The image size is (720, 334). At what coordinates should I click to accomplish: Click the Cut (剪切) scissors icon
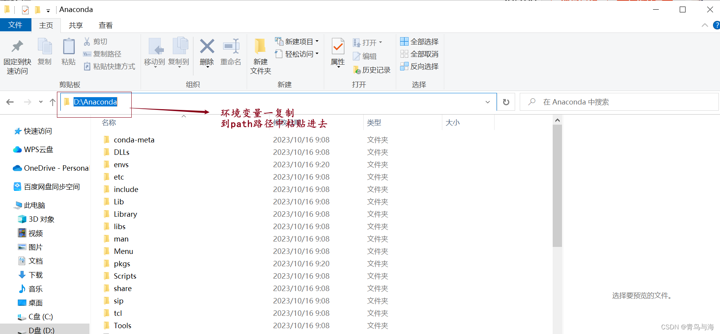[x=87, y=41]
